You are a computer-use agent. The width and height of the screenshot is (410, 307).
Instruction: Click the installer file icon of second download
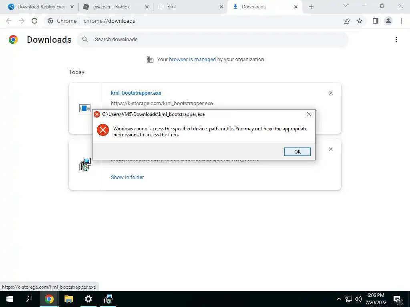pyautogui.click(x=85, y=164)
